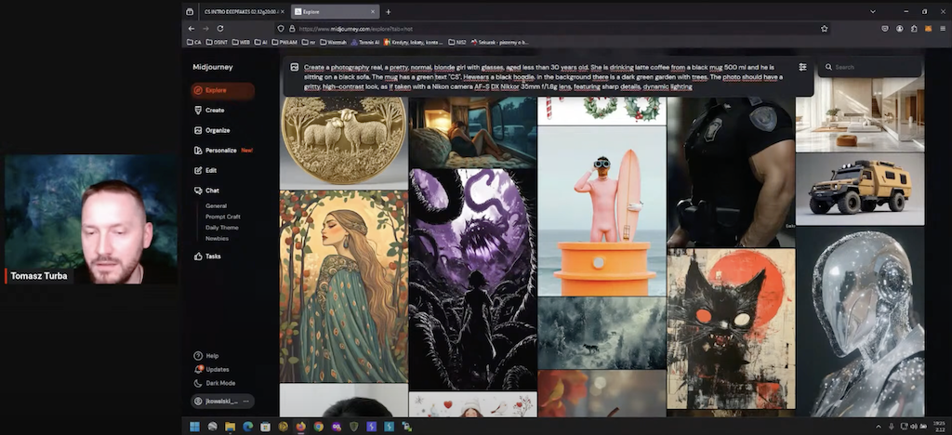952x435 pixels.
Task: Open Personalize in the sidebar
Action: (x=220, y=151)
